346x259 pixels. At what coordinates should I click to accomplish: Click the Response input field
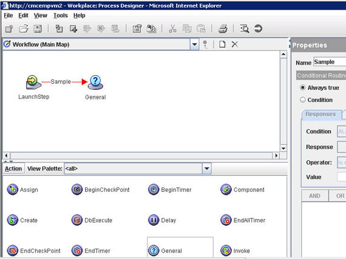(341, 147)
